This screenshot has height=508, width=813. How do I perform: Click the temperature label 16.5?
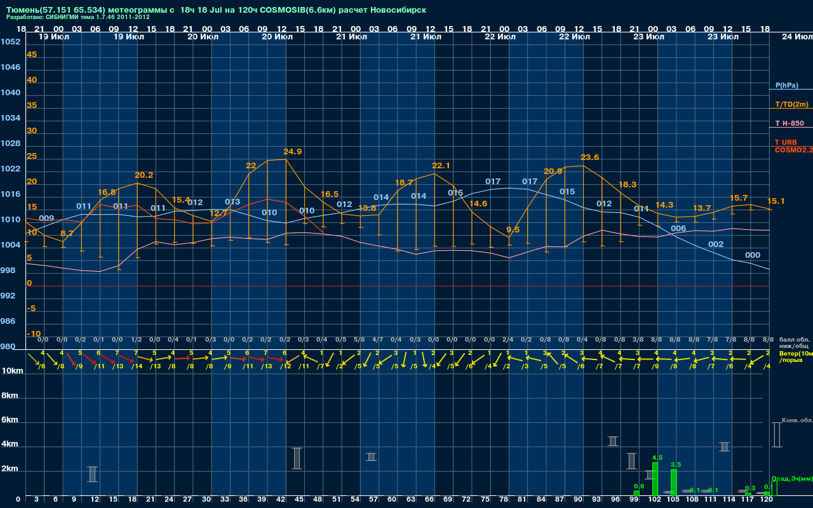(x=330, y=194)
